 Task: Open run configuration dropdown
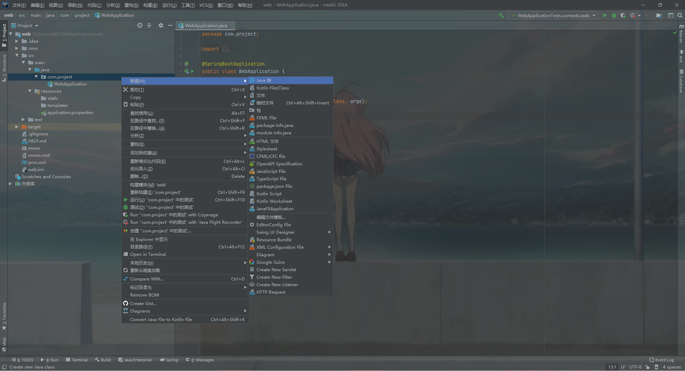(x=553, y=15)
